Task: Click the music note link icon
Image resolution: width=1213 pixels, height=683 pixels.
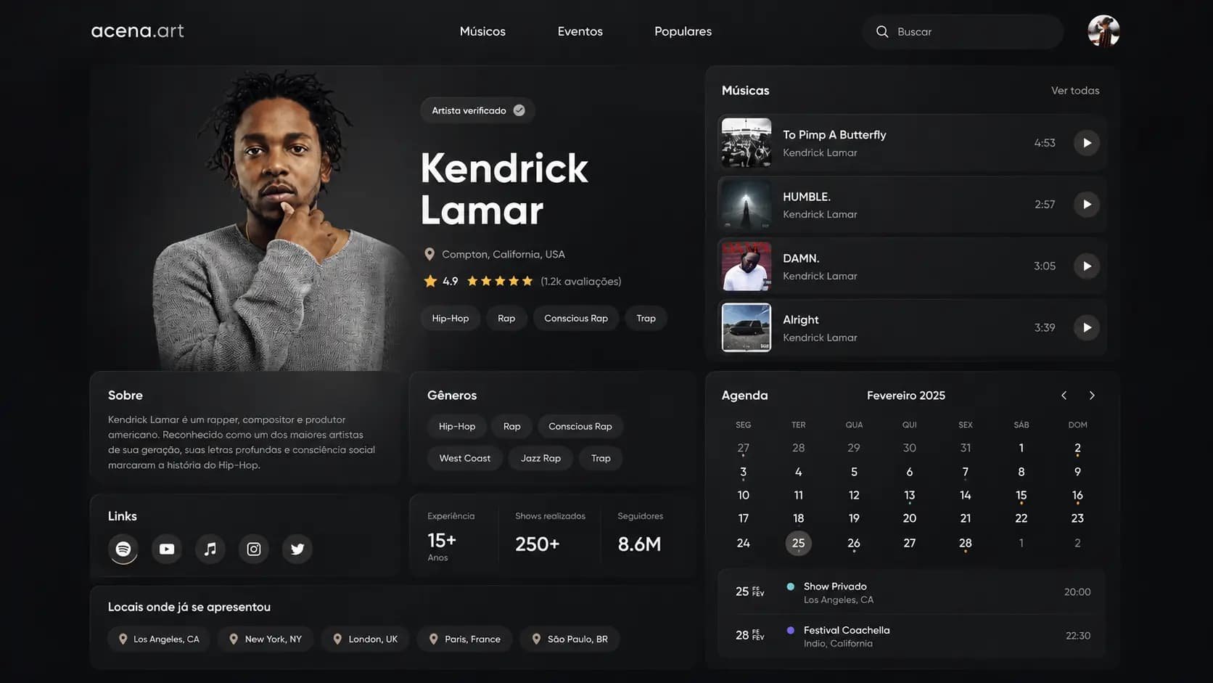Action: [210, 549]
